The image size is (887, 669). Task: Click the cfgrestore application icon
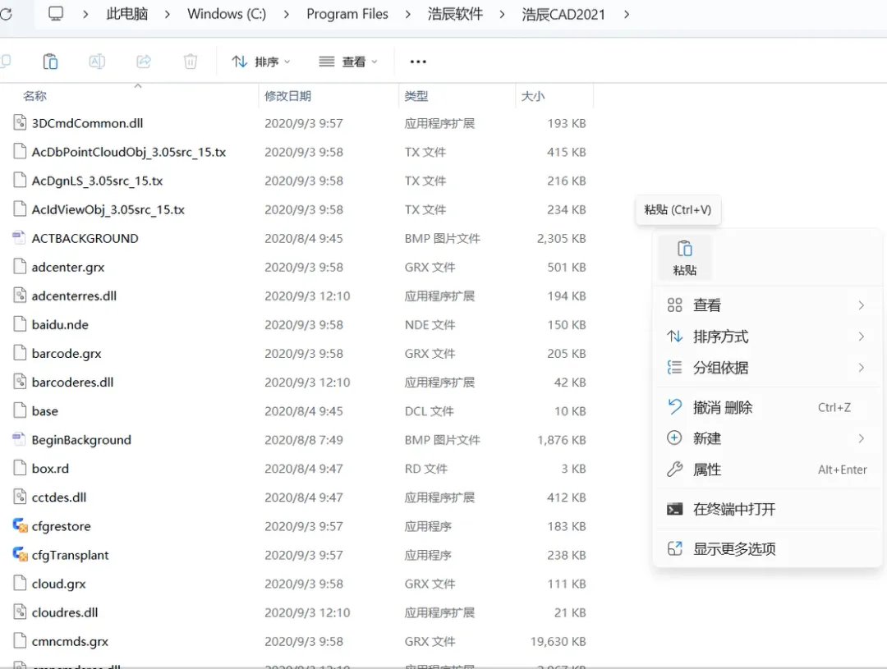[x=20, y=525]
